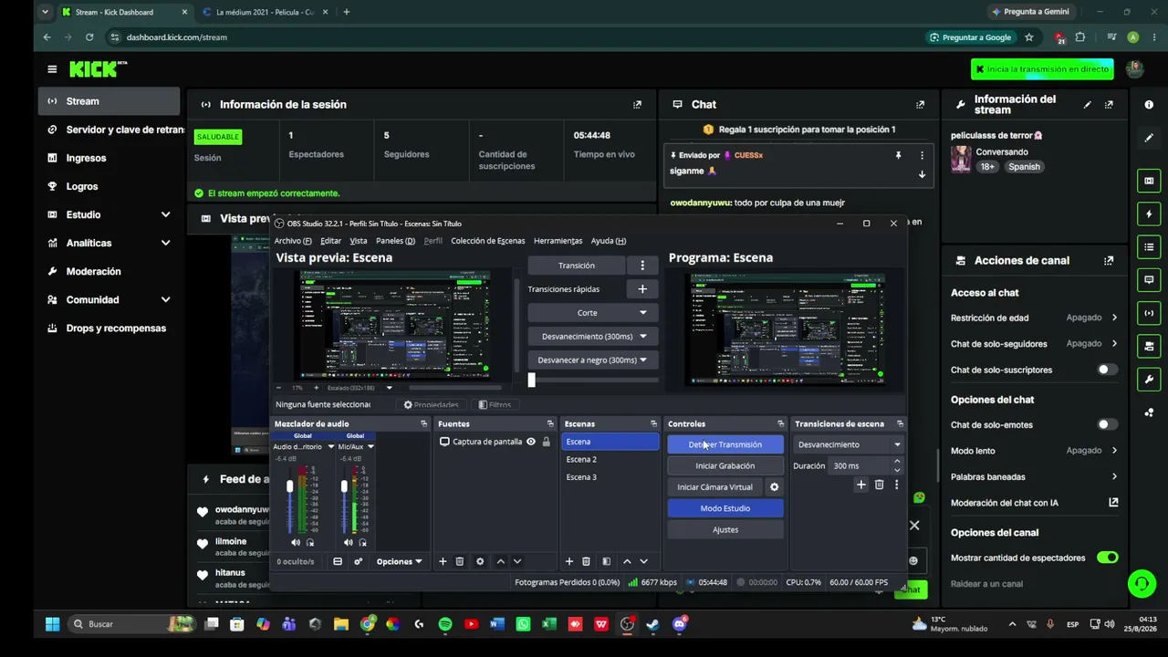Screen dimensions: 1168x657
Task: Click the info icon in the right rail
Action: pos(1149,105)
